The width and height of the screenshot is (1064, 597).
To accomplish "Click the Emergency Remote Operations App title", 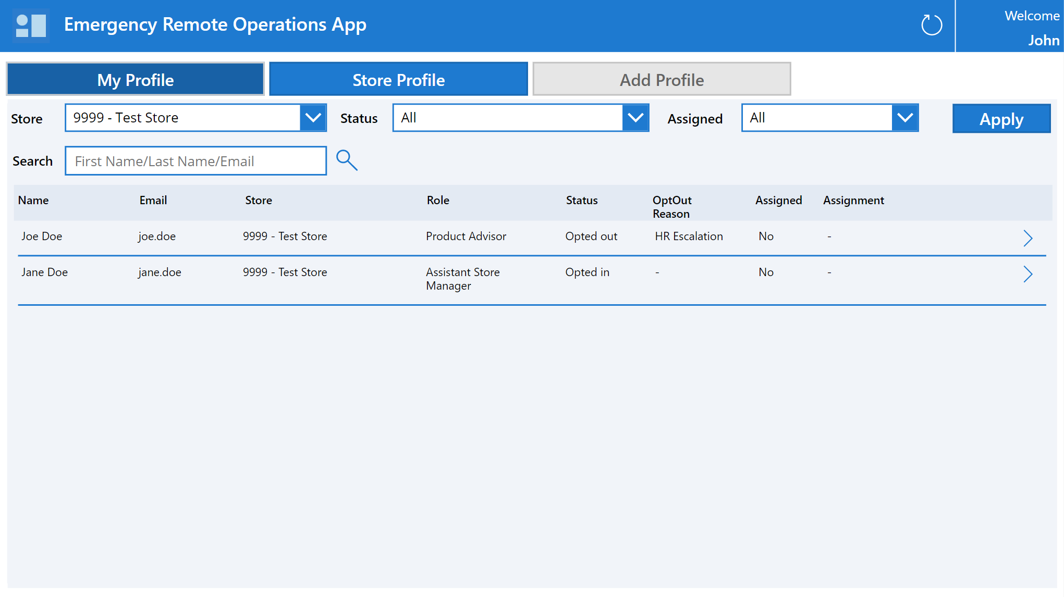I will 215,25.
